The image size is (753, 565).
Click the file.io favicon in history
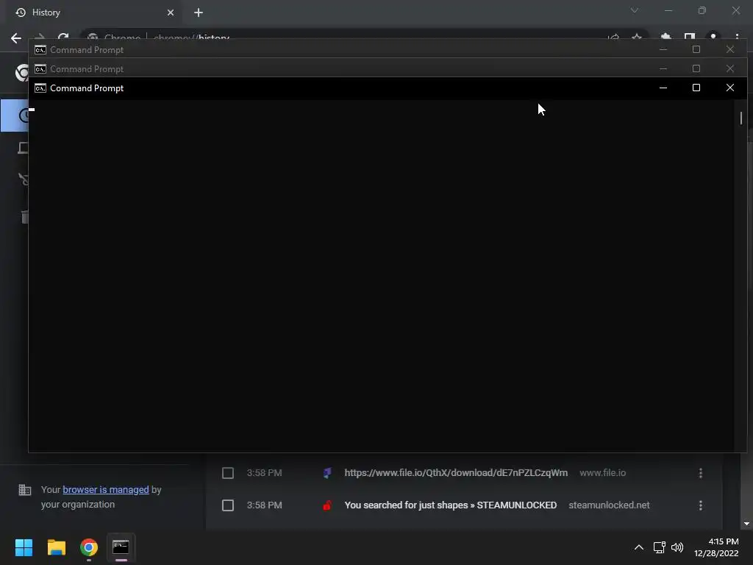327,473
